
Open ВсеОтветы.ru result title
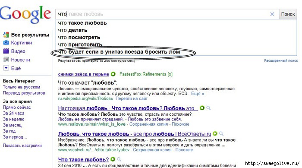(x=135, y=134)
